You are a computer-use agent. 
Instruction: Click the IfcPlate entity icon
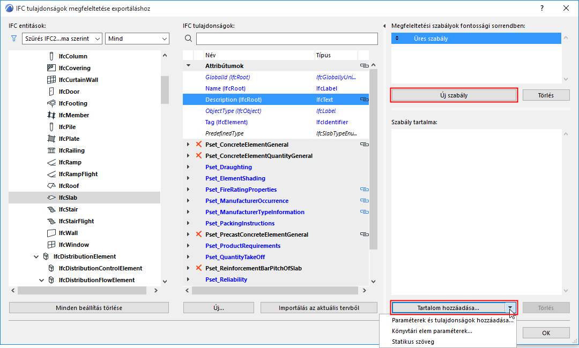pyautogui.click(x=51, y=139)
